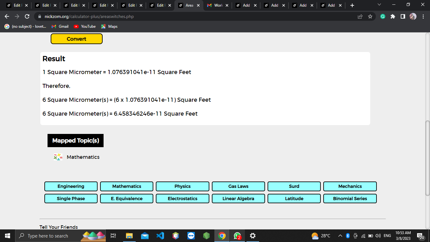Open TeamViewer from the taskbar

click(191, 236)
